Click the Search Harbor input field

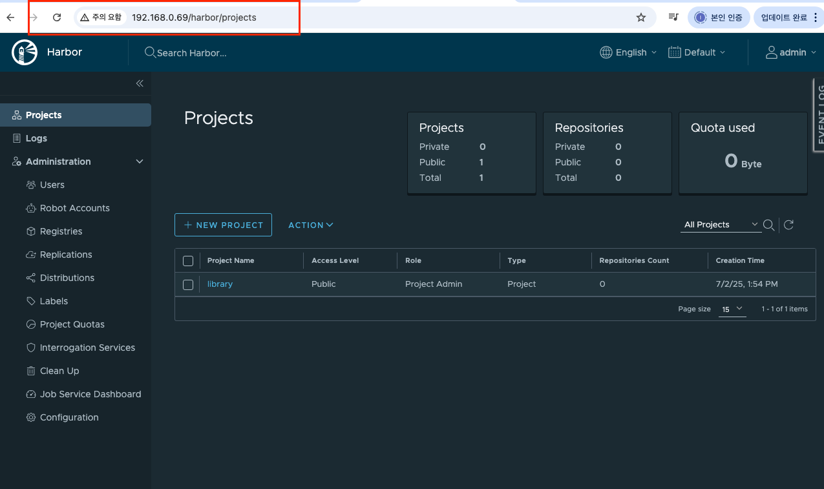192,52
